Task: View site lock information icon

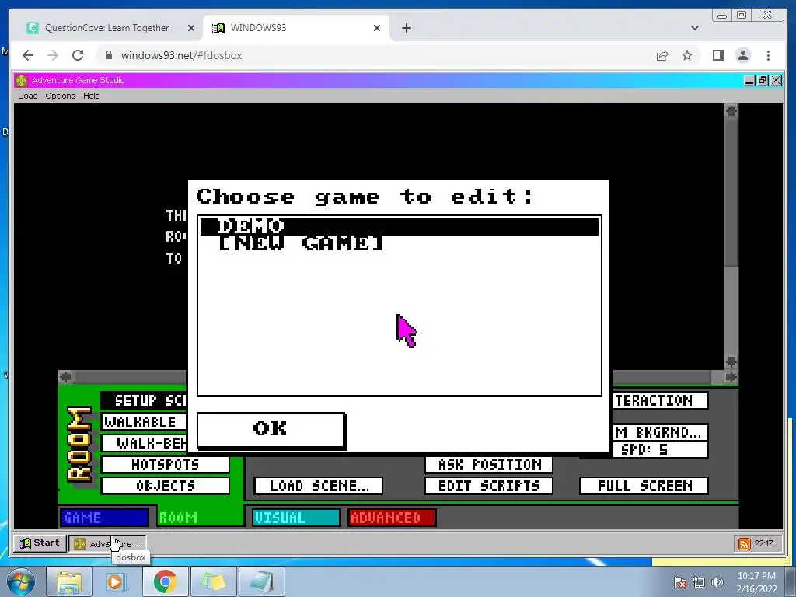Action: tap(108, 55)
